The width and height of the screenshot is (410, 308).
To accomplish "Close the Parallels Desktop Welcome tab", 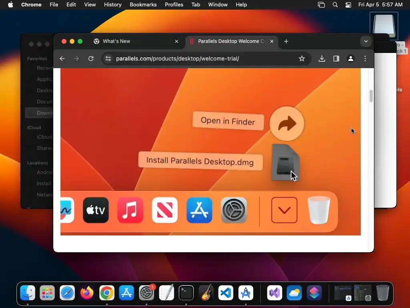I will tap(272, 41).
